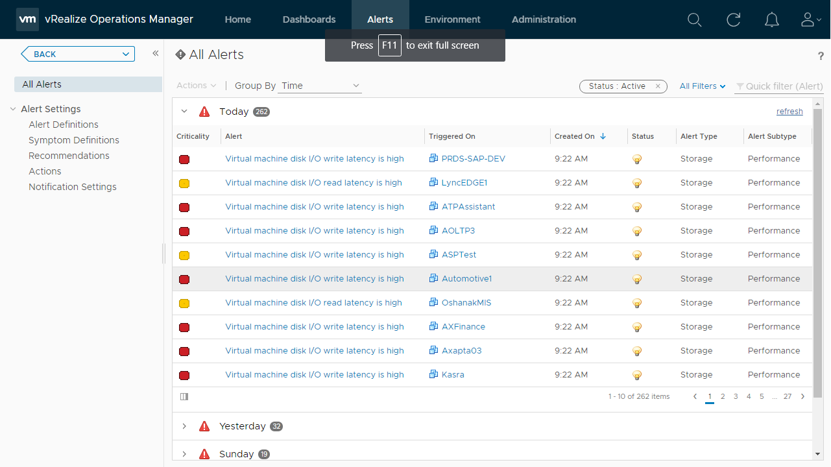Click the column chooser icon below the table

[x=184, y=396]
